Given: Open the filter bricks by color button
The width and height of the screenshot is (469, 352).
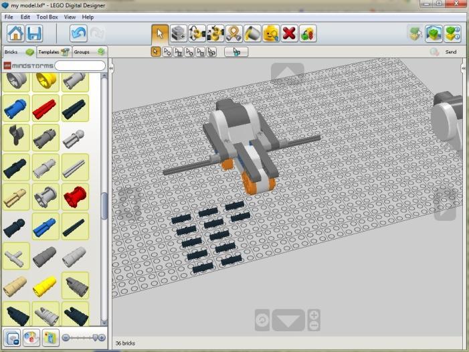Looking at the screenshot, I should (31, 338).
